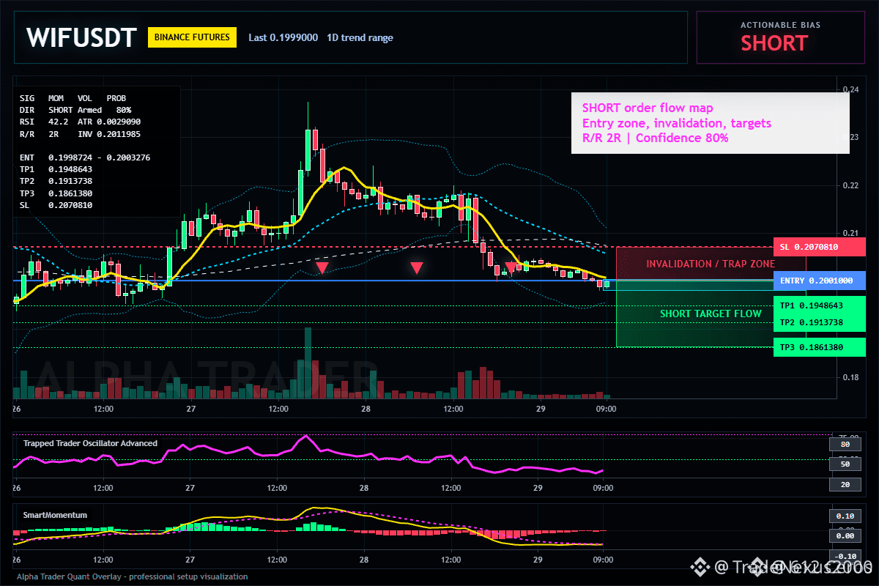Select the DIR SHORT Armed 80% stats row
The image size is (879, 586).
[75, 109]
